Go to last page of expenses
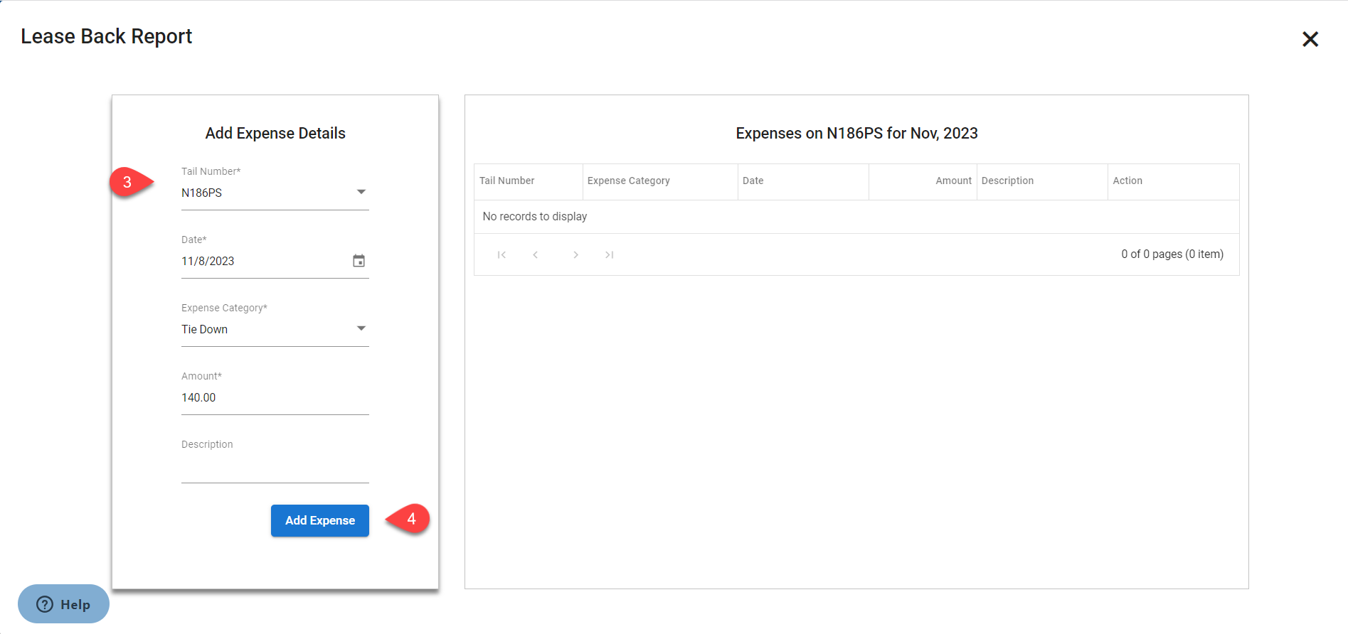Viewport: 1348px width, 634px height. 609,254
